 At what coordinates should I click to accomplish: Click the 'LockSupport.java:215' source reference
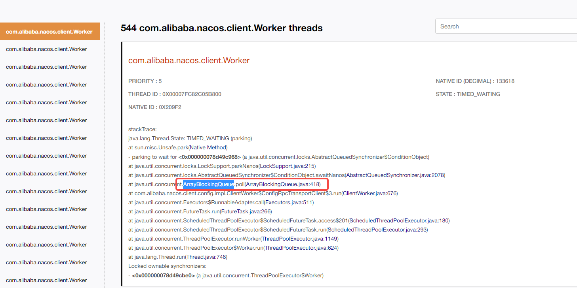[x=287, y=166]
